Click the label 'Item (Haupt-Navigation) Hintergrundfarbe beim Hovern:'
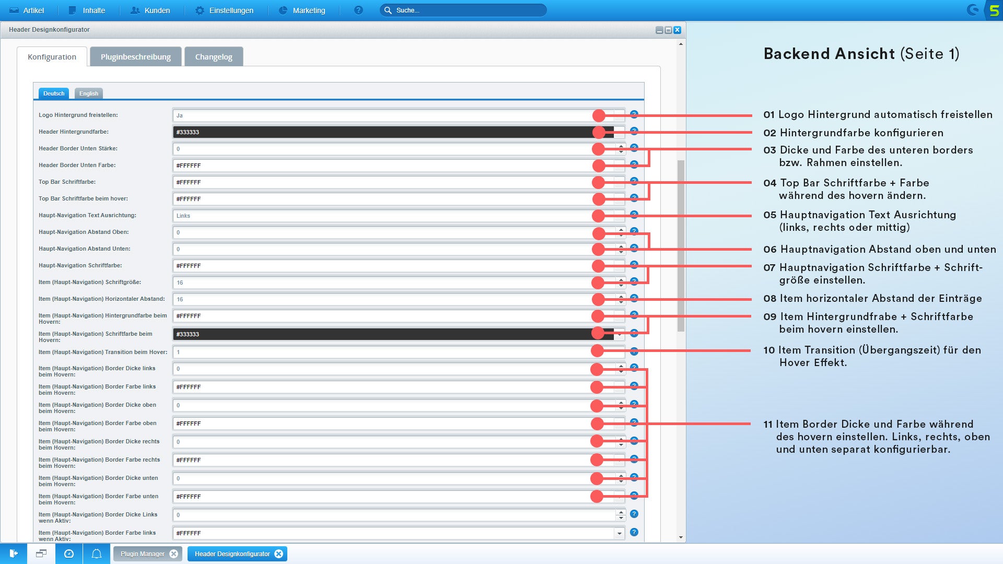Image resolution: width=1003 pixels, height=564 pixels. (x=103, y=319)
